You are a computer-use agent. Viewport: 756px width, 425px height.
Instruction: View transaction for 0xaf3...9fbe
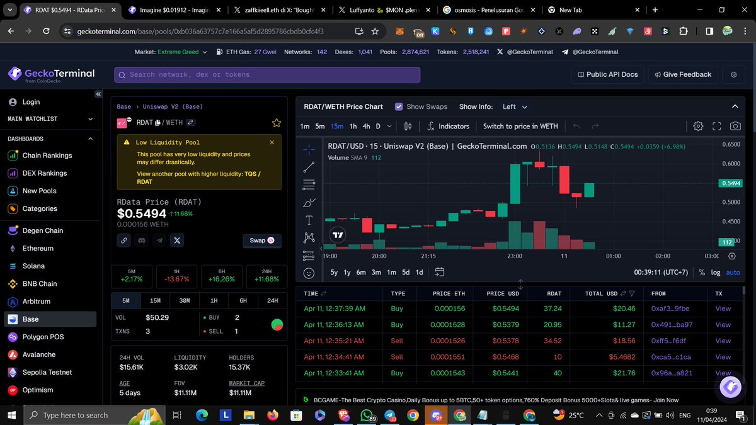click(x=723, y=309)
